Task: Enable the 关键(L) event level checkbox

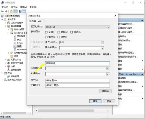Action: [46, 32]
